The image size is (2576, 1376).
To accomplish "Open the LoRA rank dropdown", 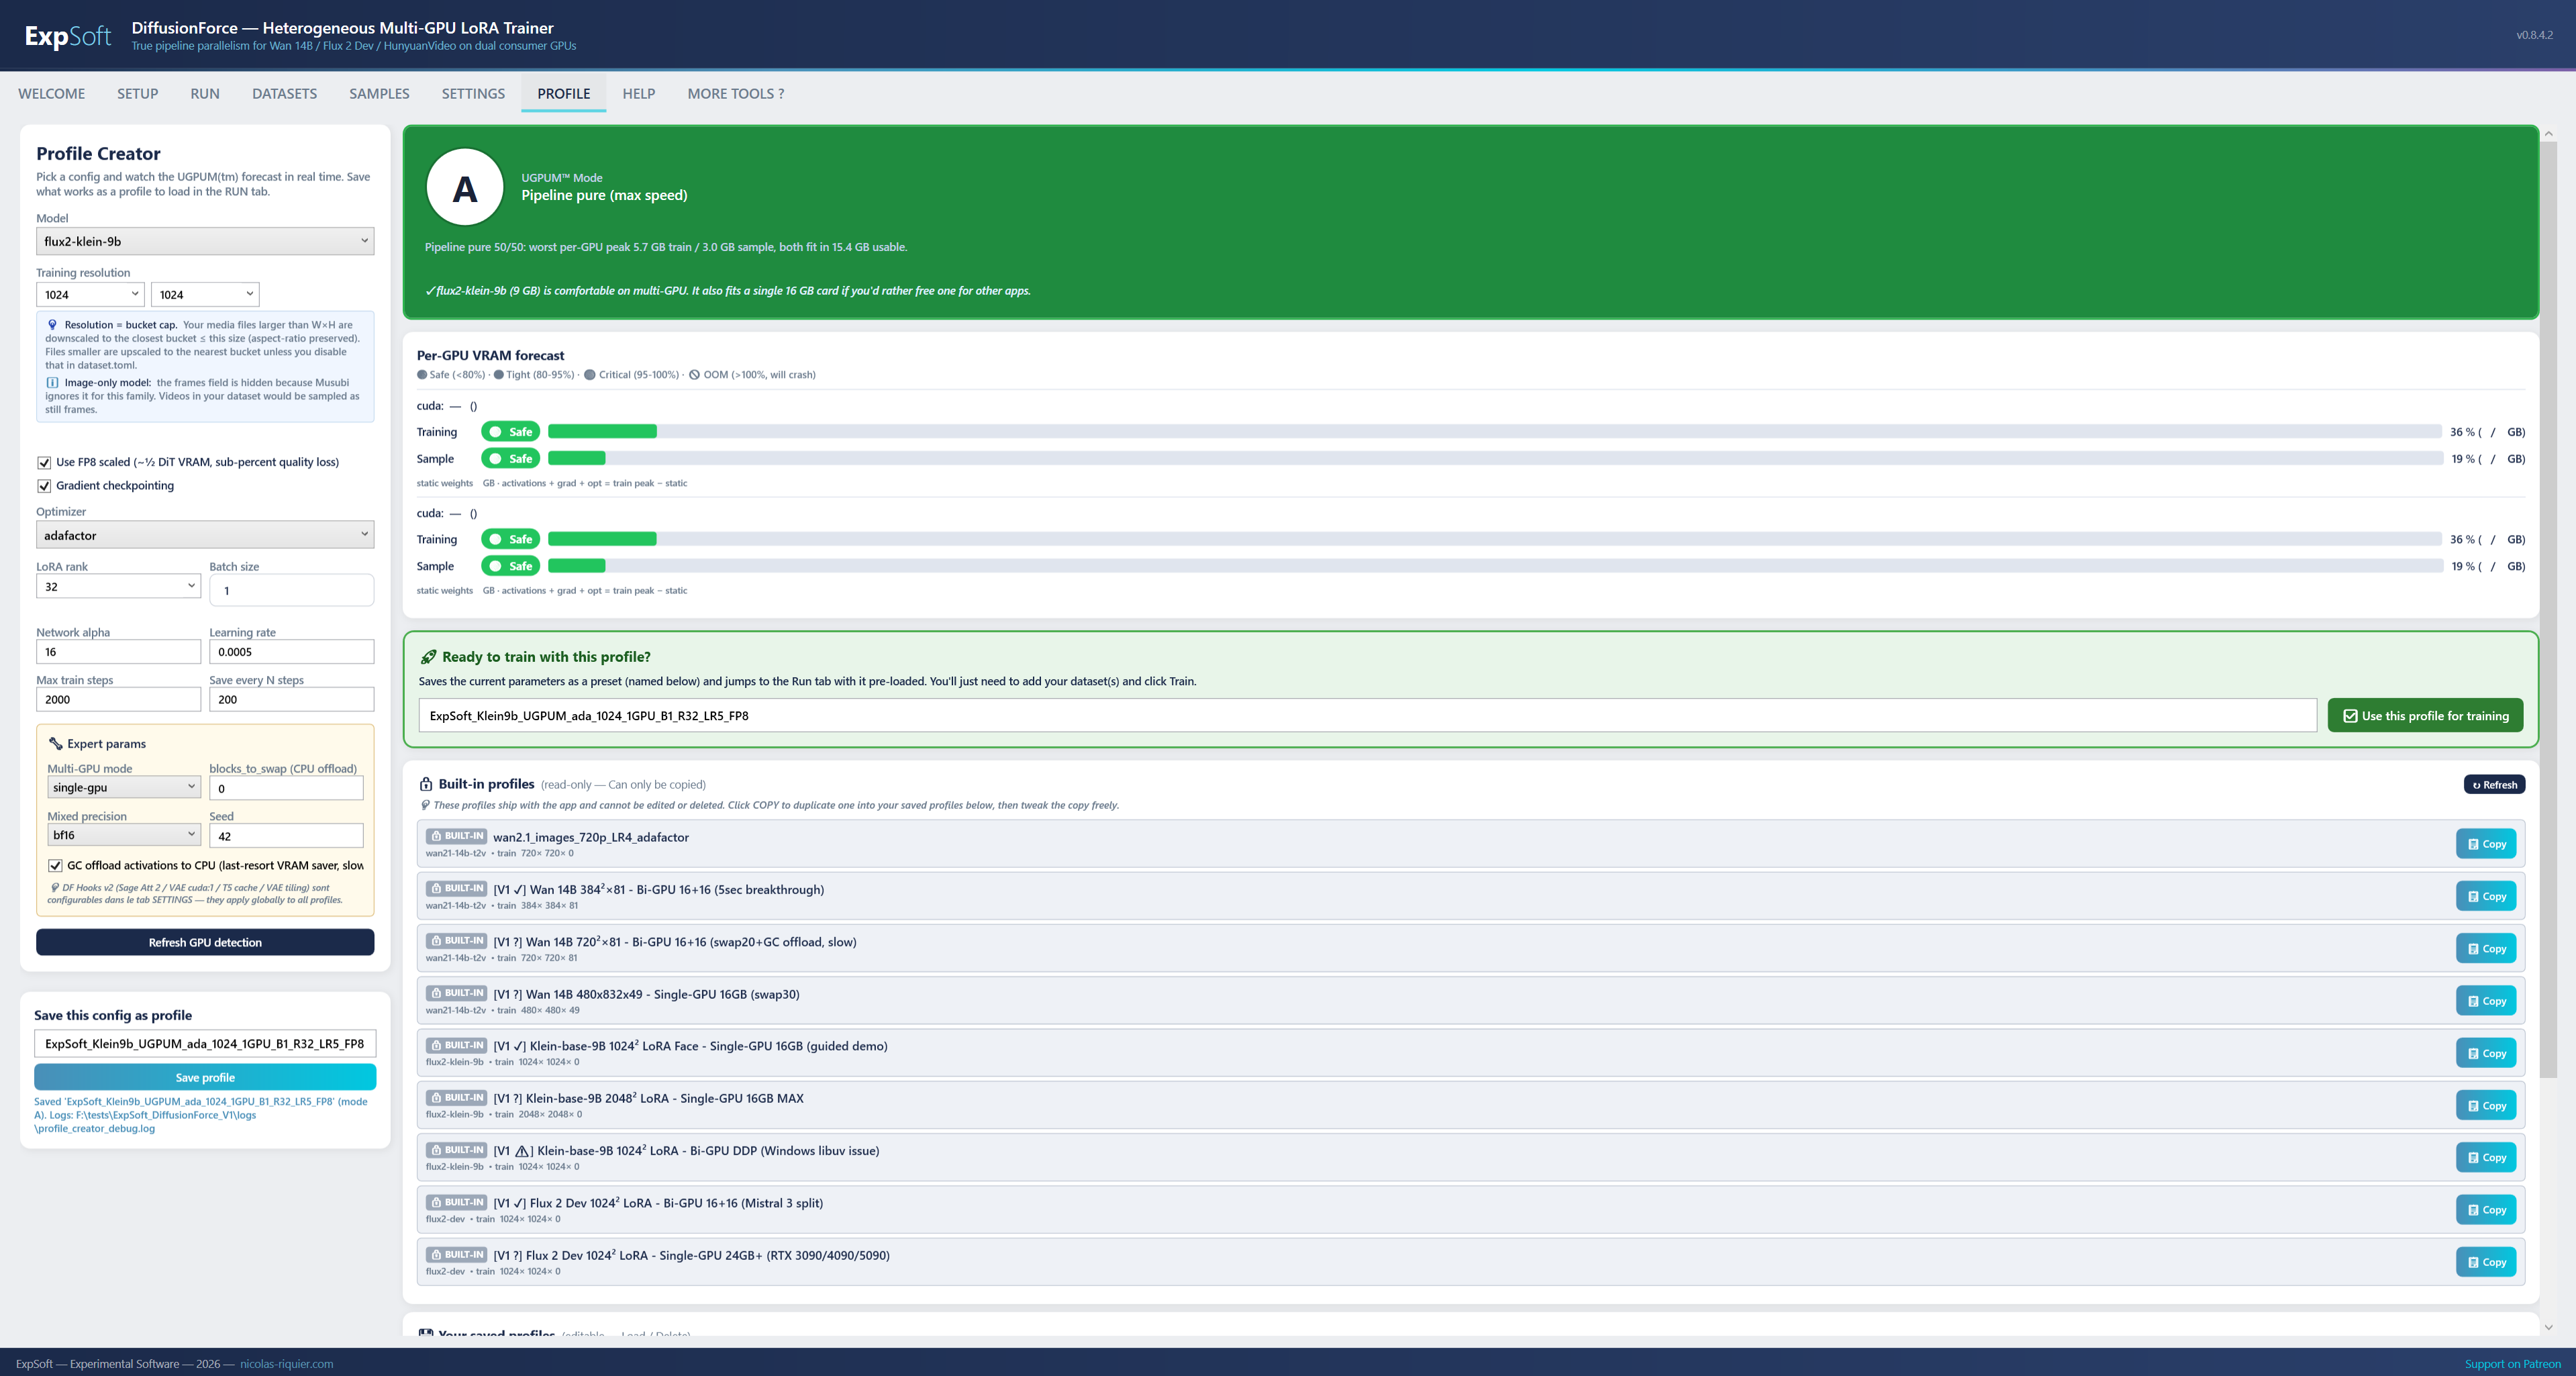I will (x=119, y=586).
